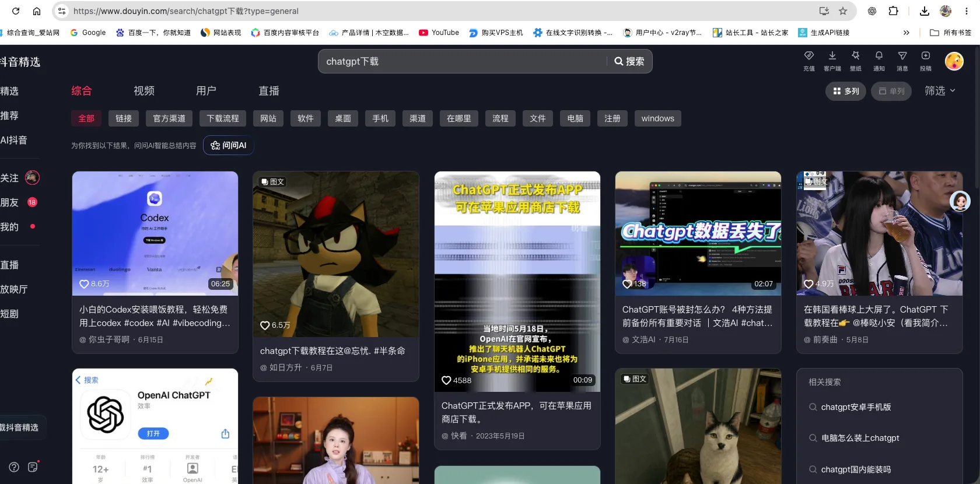Viewport: 980px width, 484px height.
Task: Open the Codex install tutorial video thumbnail
Action: point(155,232)
